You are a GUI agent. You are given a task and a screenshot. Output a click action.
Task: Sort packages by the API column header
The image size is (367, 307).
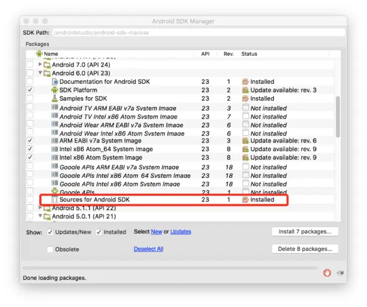click(x=206, y=54)
